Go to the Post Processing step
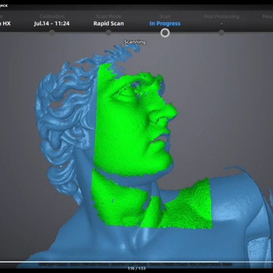 coord(222,16)
